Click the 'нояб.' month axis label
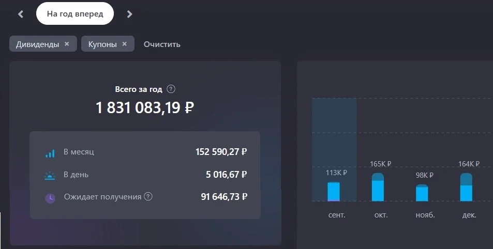 coord(425,215)
